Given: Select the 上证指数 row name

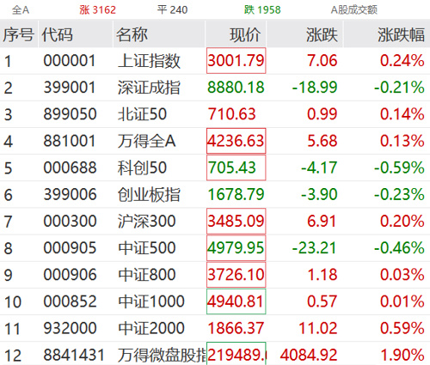Looking at the screenshot, I should pos(149,61).
